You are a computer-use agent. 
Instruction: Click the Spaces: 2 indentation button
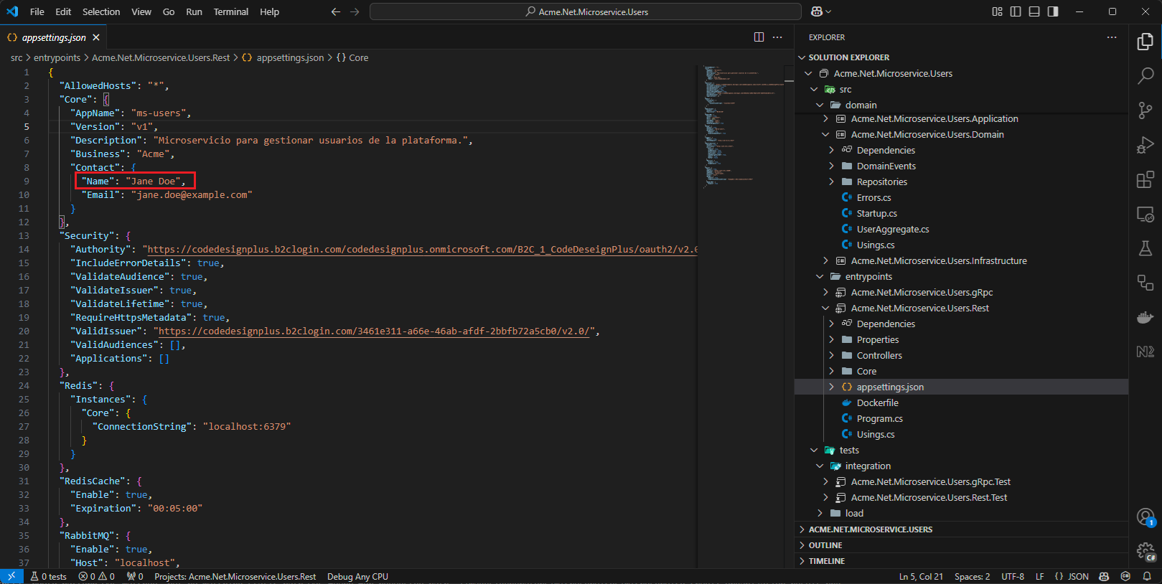972,576
